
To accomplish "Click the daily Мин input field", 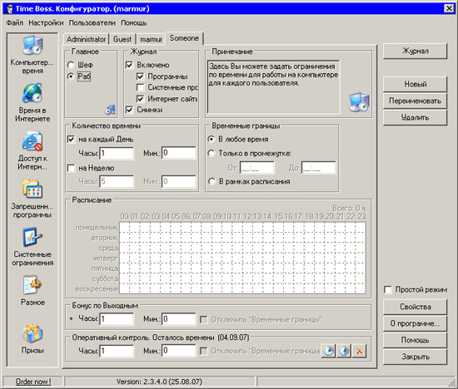I will (x=179, y=153).
